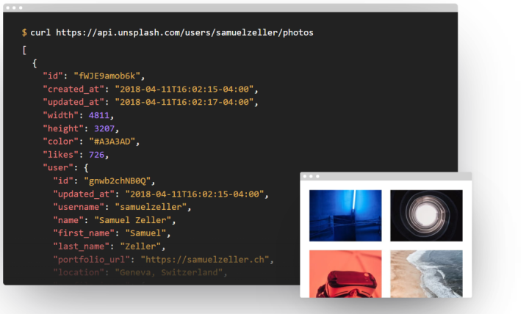Select the width value 4811
The image size is (529, 314).
pos(99,116)
